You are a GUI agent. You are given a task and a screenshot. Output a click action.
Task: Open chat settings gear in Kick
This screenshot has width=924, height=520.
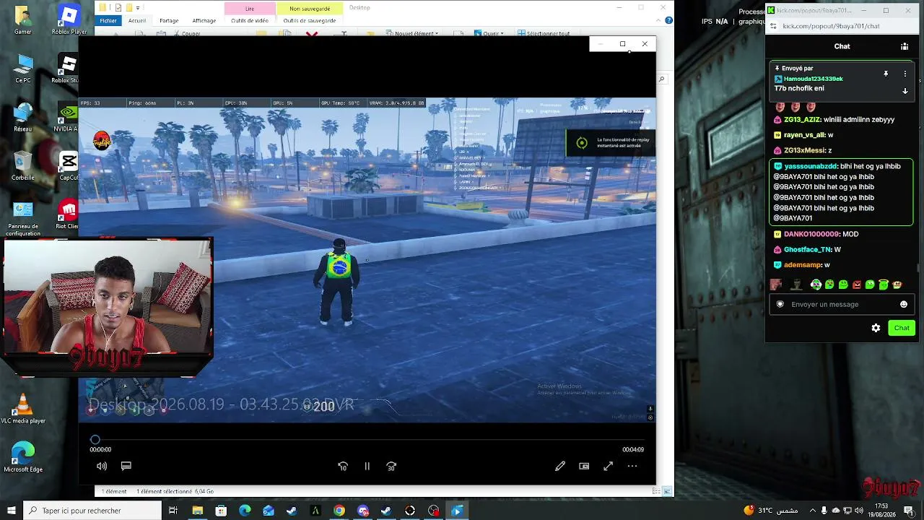(876, 328)
